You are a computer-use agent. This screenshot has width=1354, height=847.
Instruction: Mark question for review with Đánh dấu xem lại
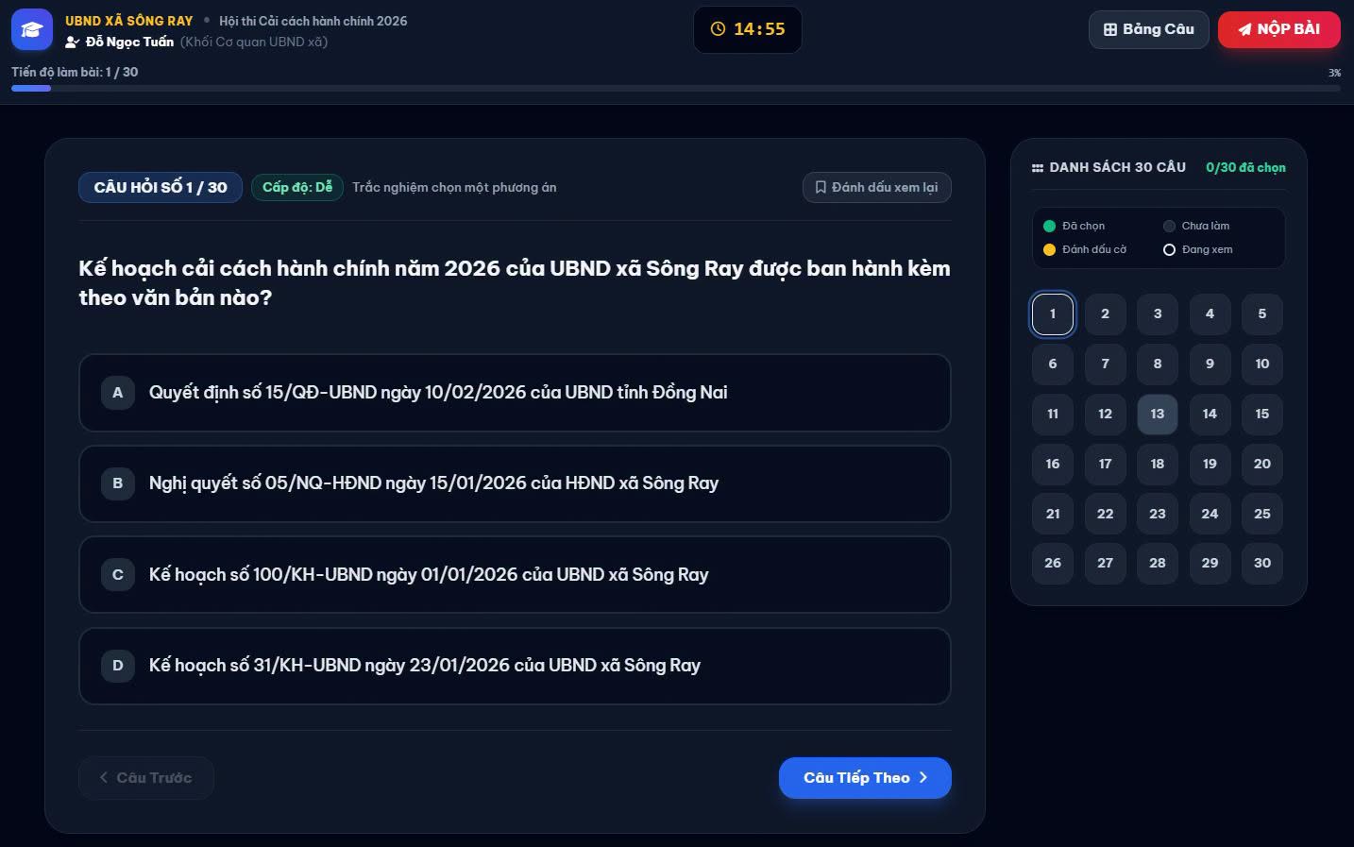point(876,187)
